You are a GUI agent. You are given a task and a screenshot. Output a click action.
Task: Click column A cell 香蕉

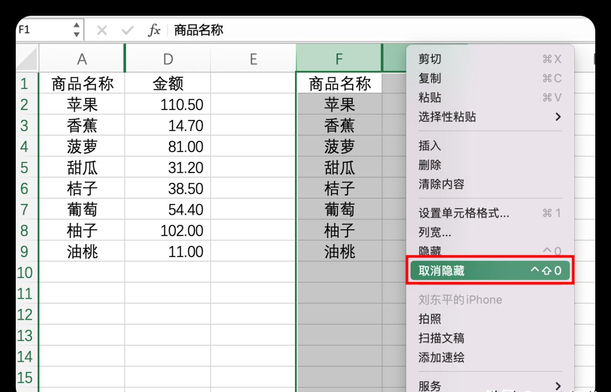[82, 126]
